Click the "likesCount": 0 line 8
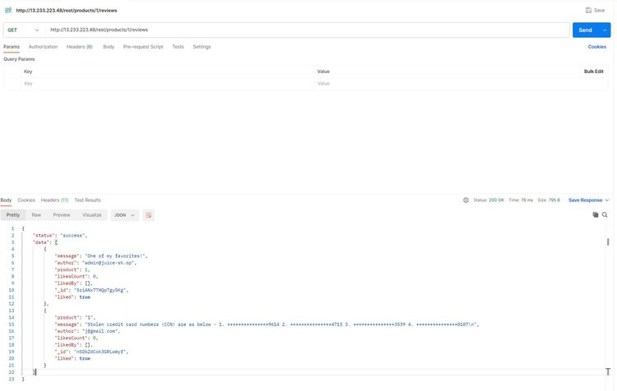The height and width of the screenshot is (391, 617). [x=77, y=277]
